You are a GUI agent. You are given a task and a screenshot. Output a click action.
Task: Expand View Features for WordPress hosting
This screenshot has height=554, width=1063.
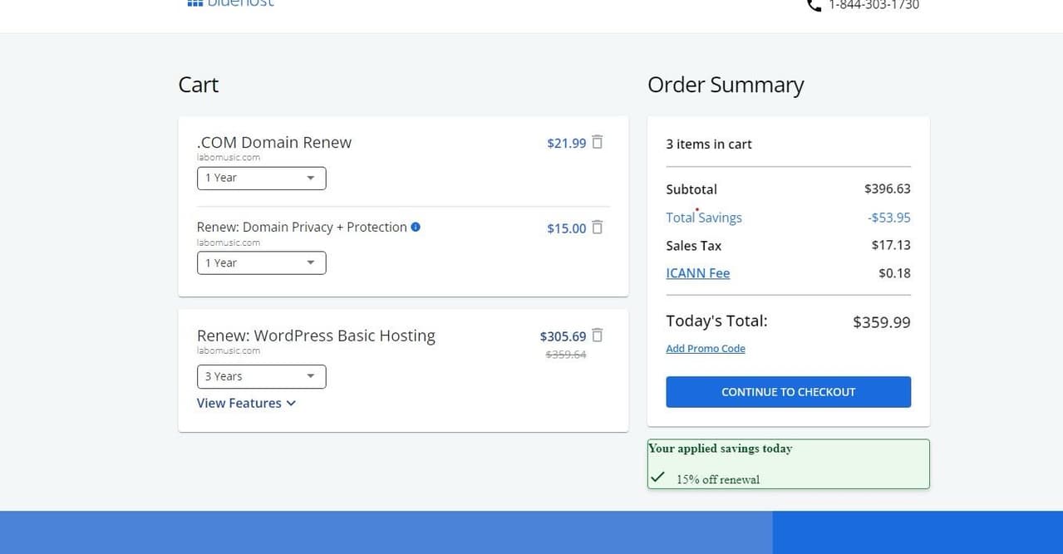coord(246,403)
